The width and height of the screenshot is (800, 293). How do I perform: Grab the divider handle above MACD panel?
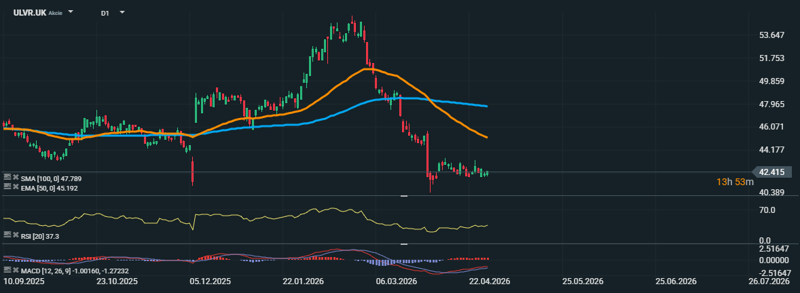[x=404, y=243]
